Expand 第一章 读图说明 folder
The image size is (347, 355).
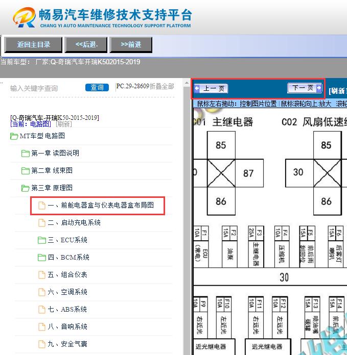(x=55, y=154)
